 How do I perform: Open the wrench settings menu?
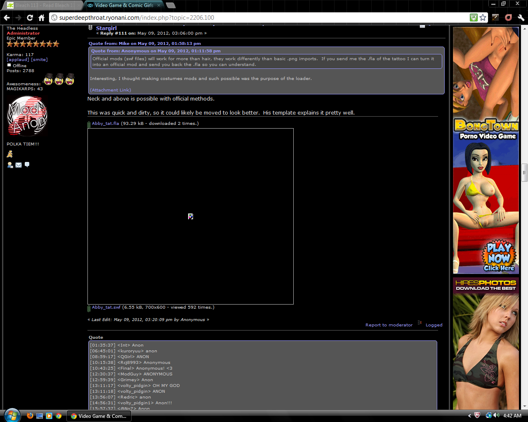click(x=521, y=18)
